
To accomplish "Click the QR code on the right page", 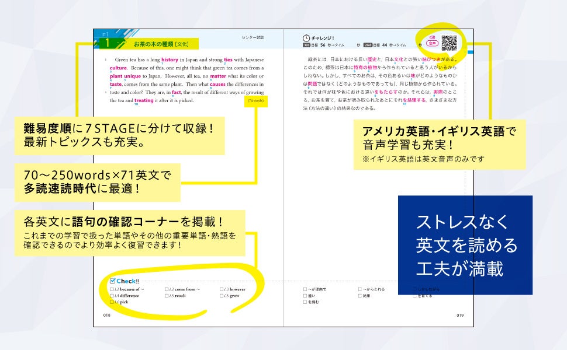I will tap(449, 43).
